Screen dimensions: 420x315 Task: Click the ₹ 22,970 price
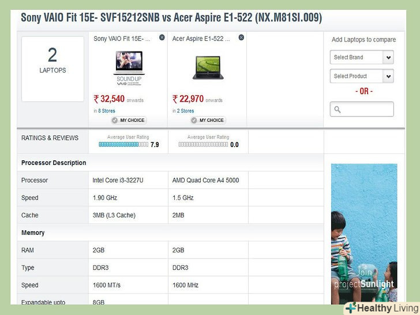point(188,99)
